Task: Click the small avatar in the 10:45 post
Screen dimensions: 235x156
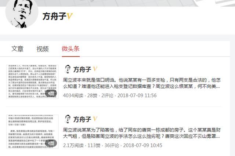Action: click(68, 119)
